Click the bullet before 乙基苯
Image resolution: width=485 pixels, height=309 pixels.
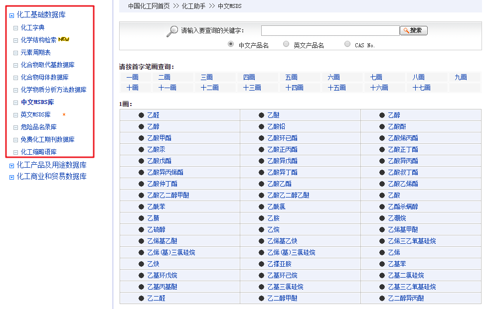click(x=382, y=264)
